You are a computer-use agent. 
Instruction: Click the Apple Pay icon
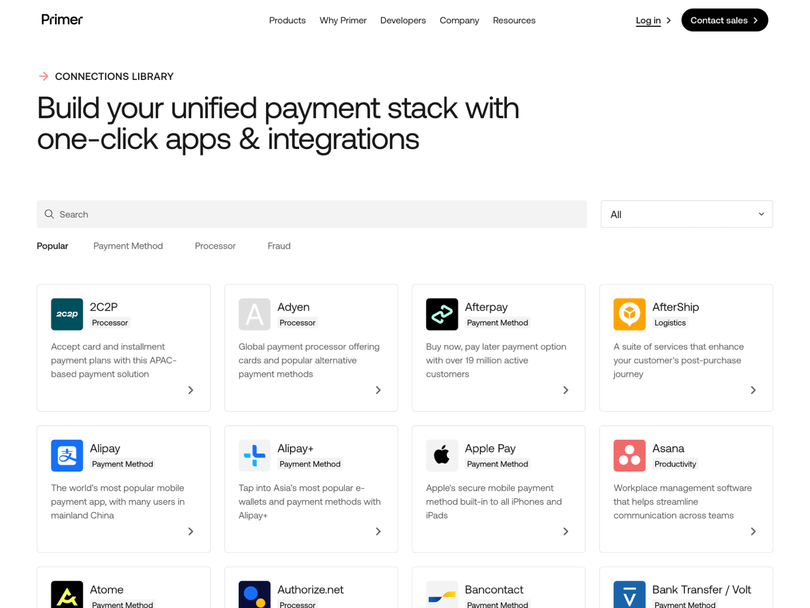pyautogui.click(x=442, y=455)
